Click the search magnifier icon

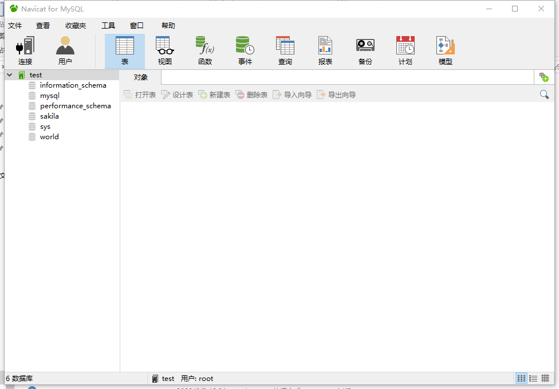[x=544, y=95]
